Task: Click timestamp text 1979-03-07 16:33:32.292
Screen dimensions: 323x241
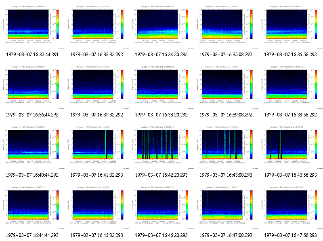Action: tap(96, 55)
